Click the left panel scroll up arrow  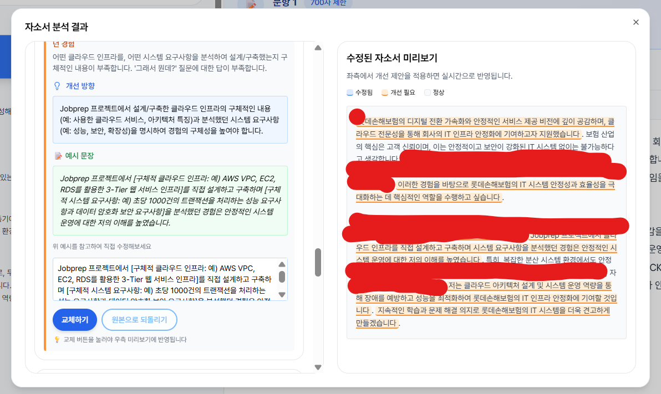point(318,48)
